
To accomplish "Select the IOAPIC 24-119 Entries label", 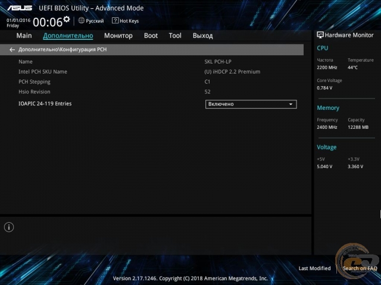I will [x=45, y=104].
